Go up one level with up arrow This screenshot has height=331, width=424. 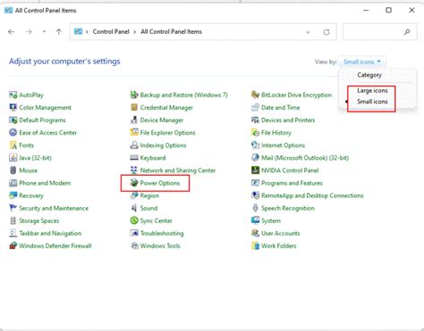(x=59, y=31)
